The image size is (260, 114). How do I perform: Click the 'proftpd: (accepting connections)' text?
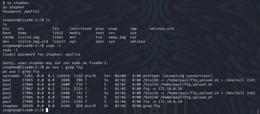click(178, 76)
